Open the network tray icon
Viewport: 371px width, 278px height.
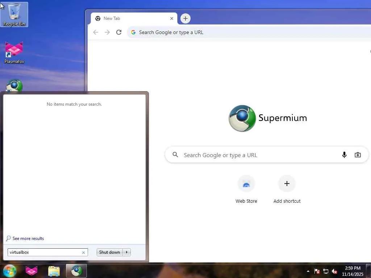pos(326,271)
